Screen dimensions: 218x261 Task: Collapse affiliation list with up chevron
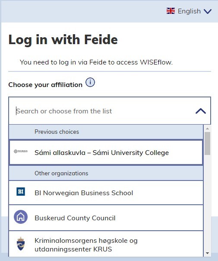(x=201, y=111)
